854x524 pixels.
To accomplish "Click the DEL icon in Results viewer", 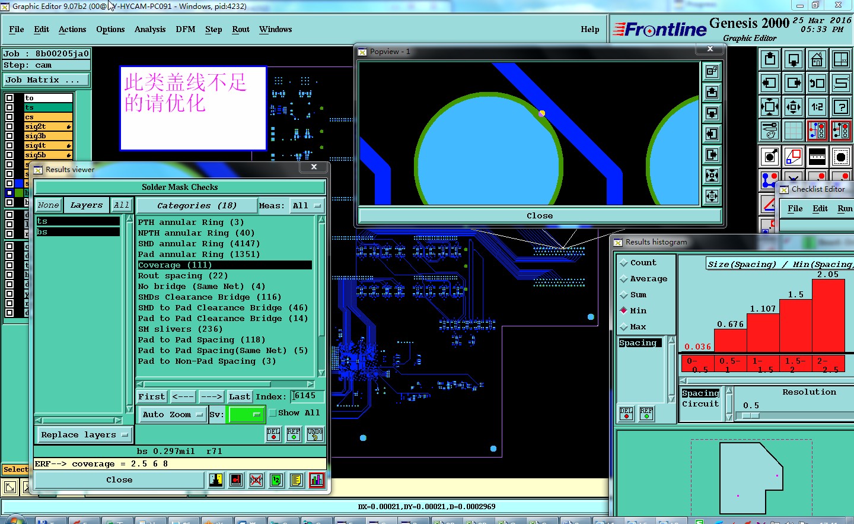I will click(x=273, y=434).
